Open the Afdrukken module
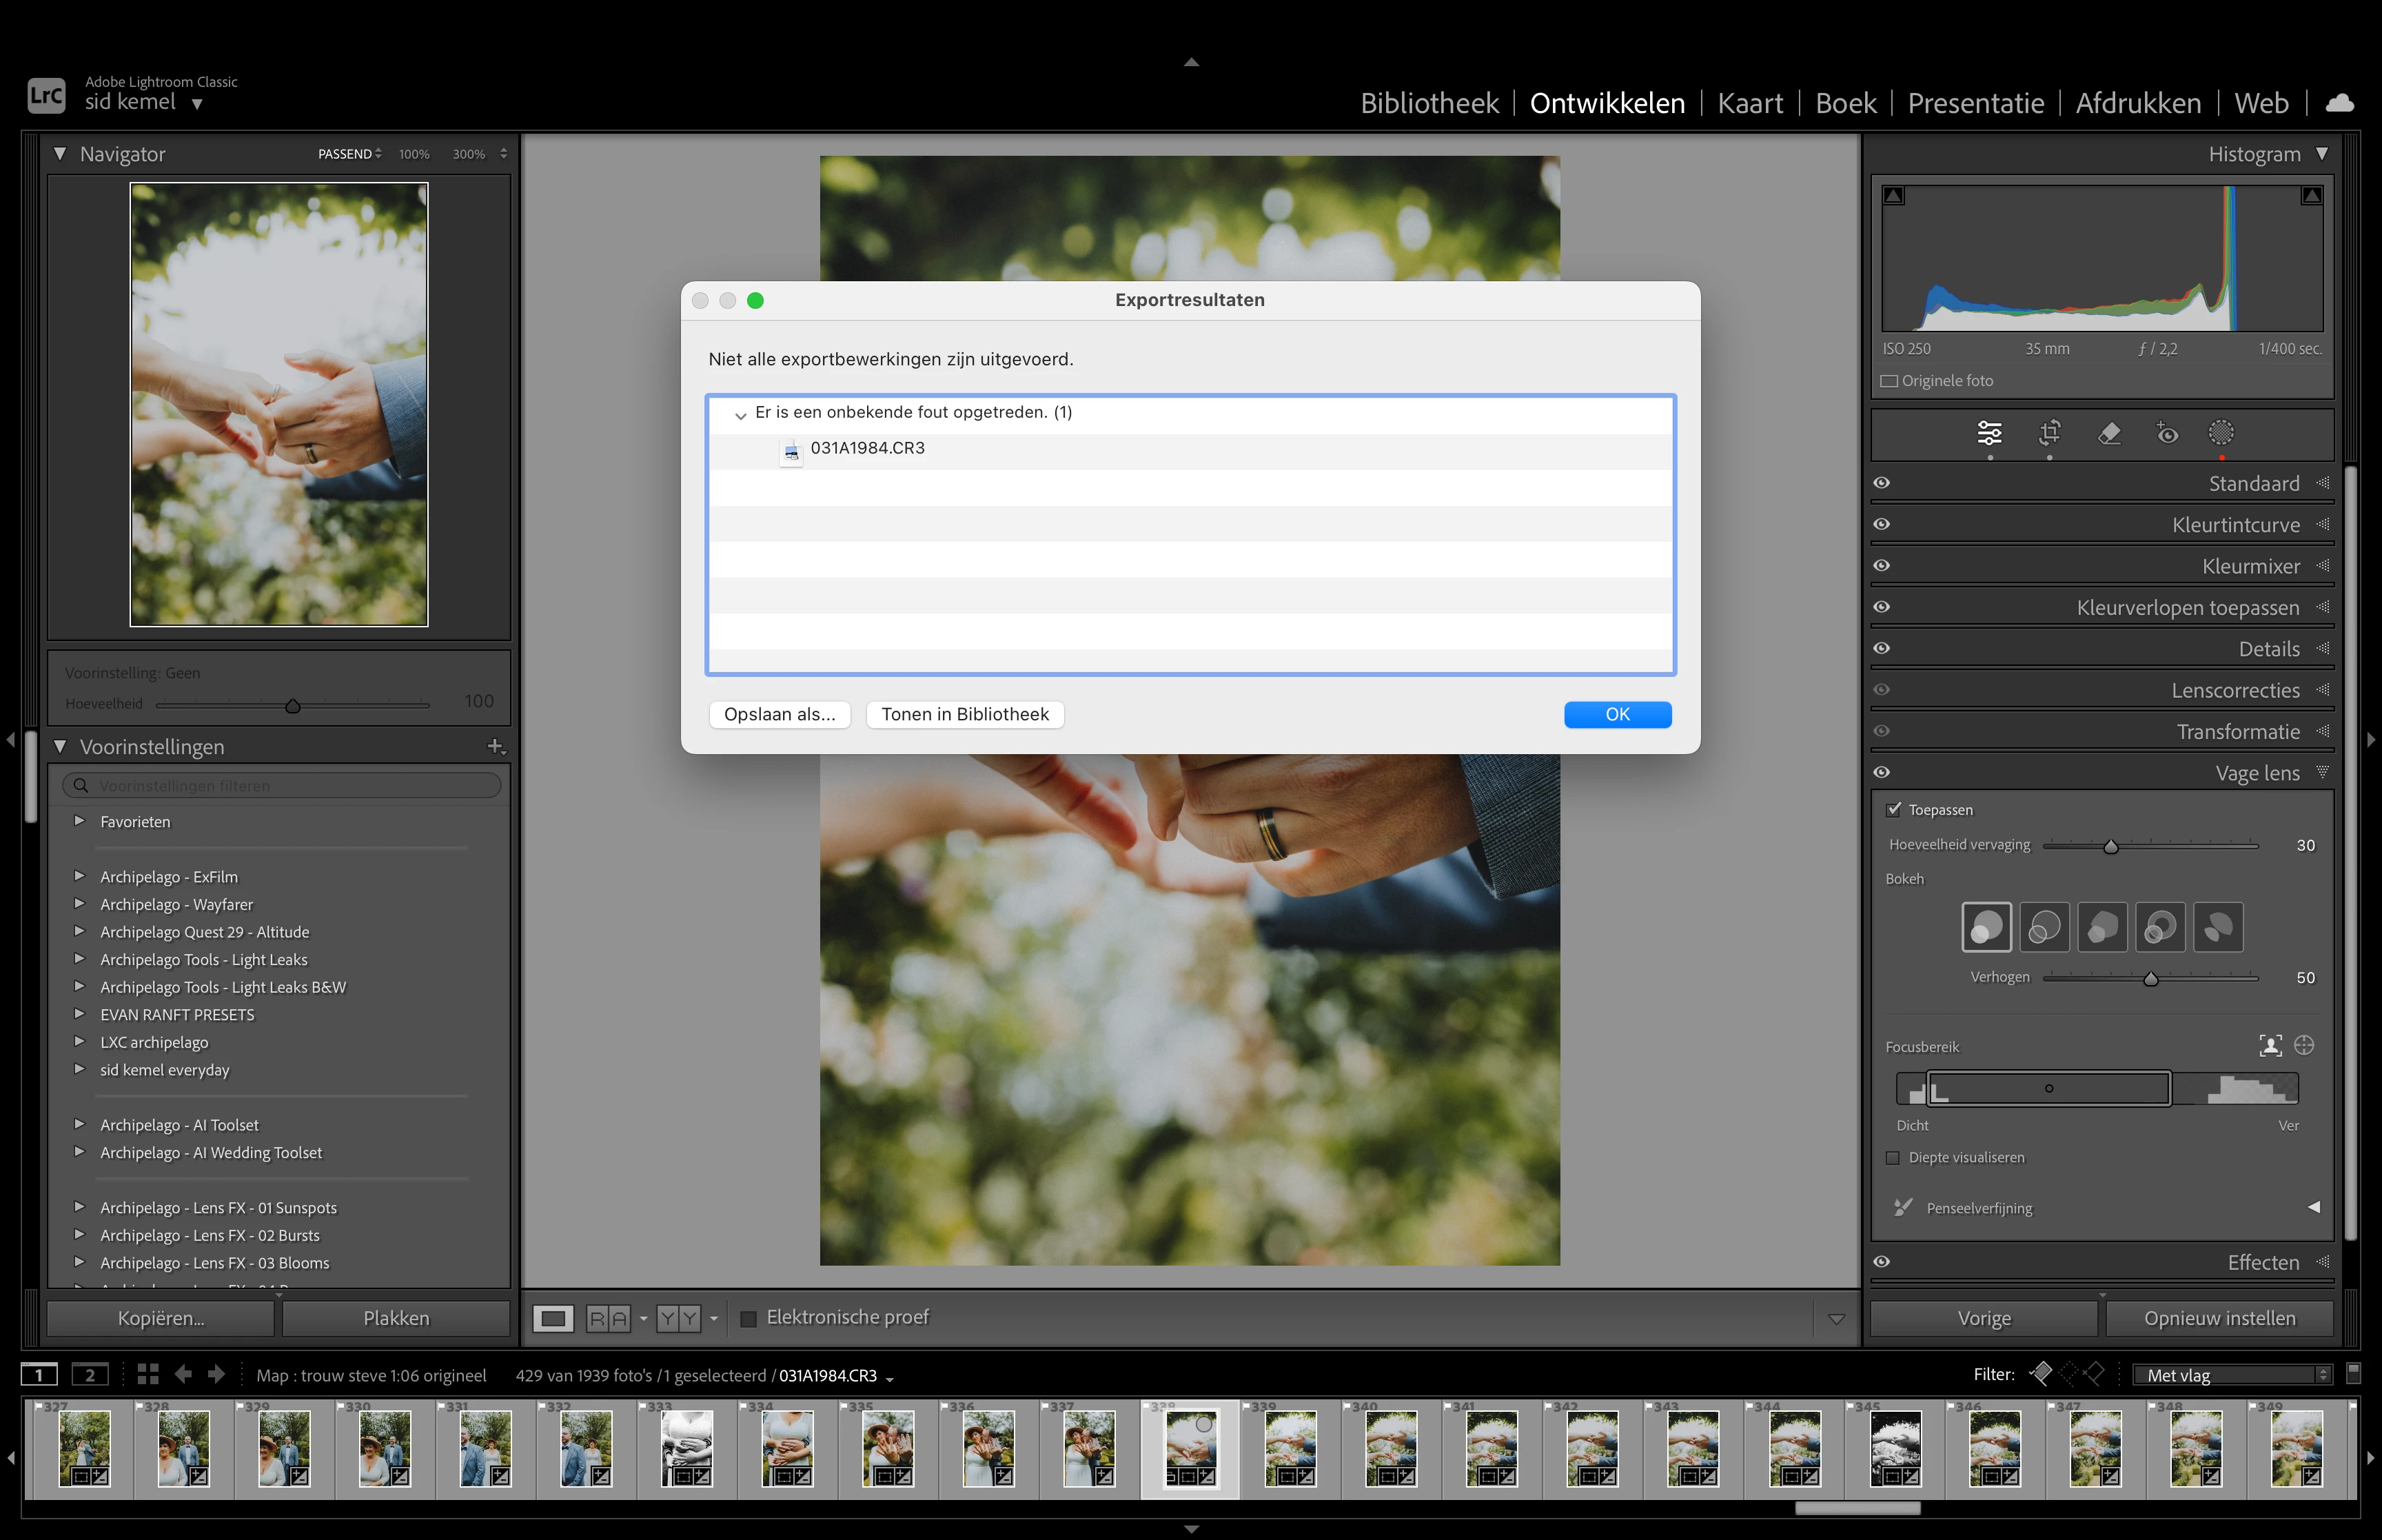 (x=2138, y=103)
